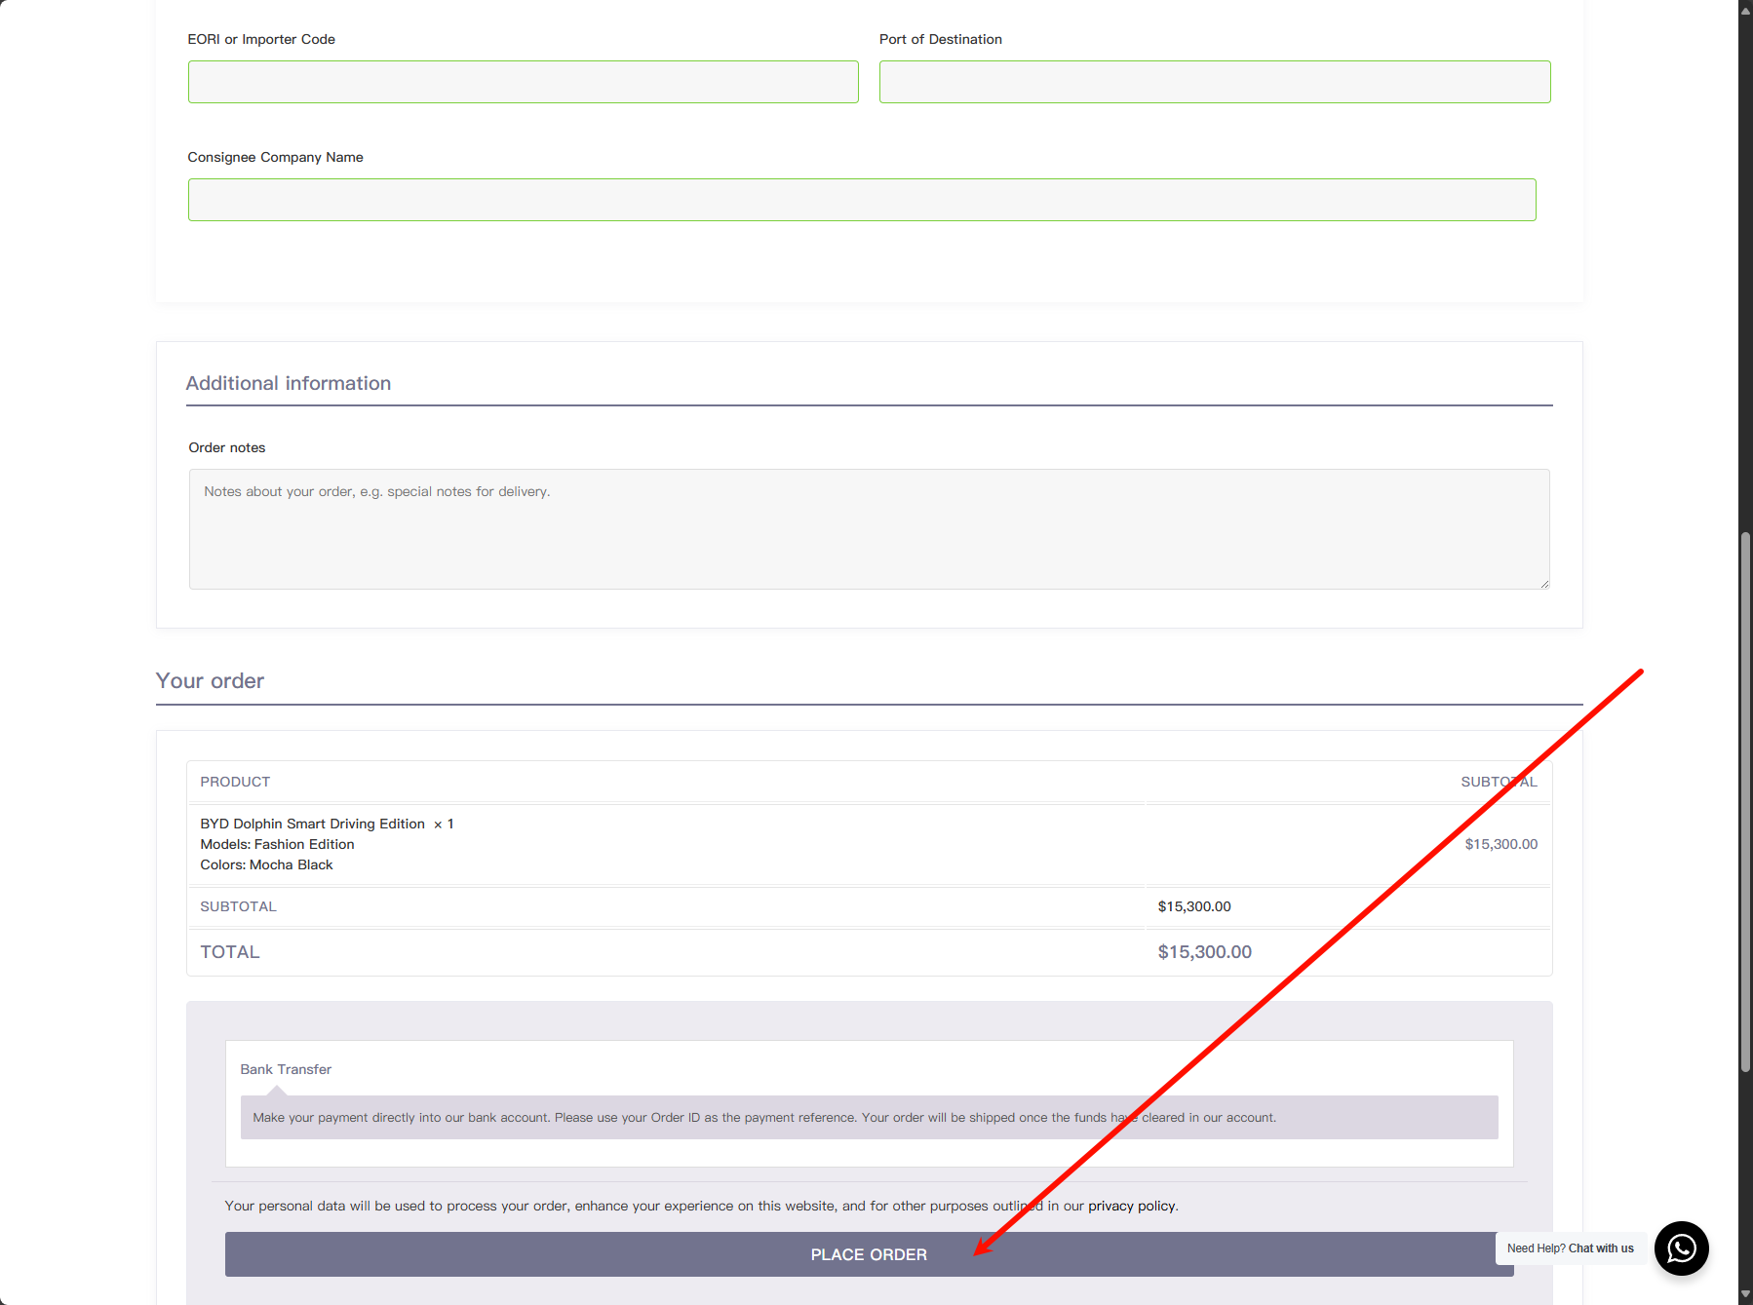
Task: Click the PRODUCT column header
Action: pyautogui.click(x=235, y=782)
